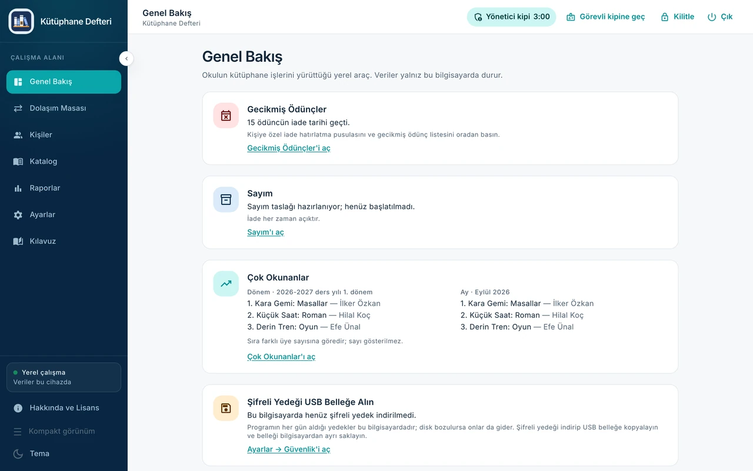Click the Görevli kipine geç badge icon

pyautogui.click(x=571, y=17)
